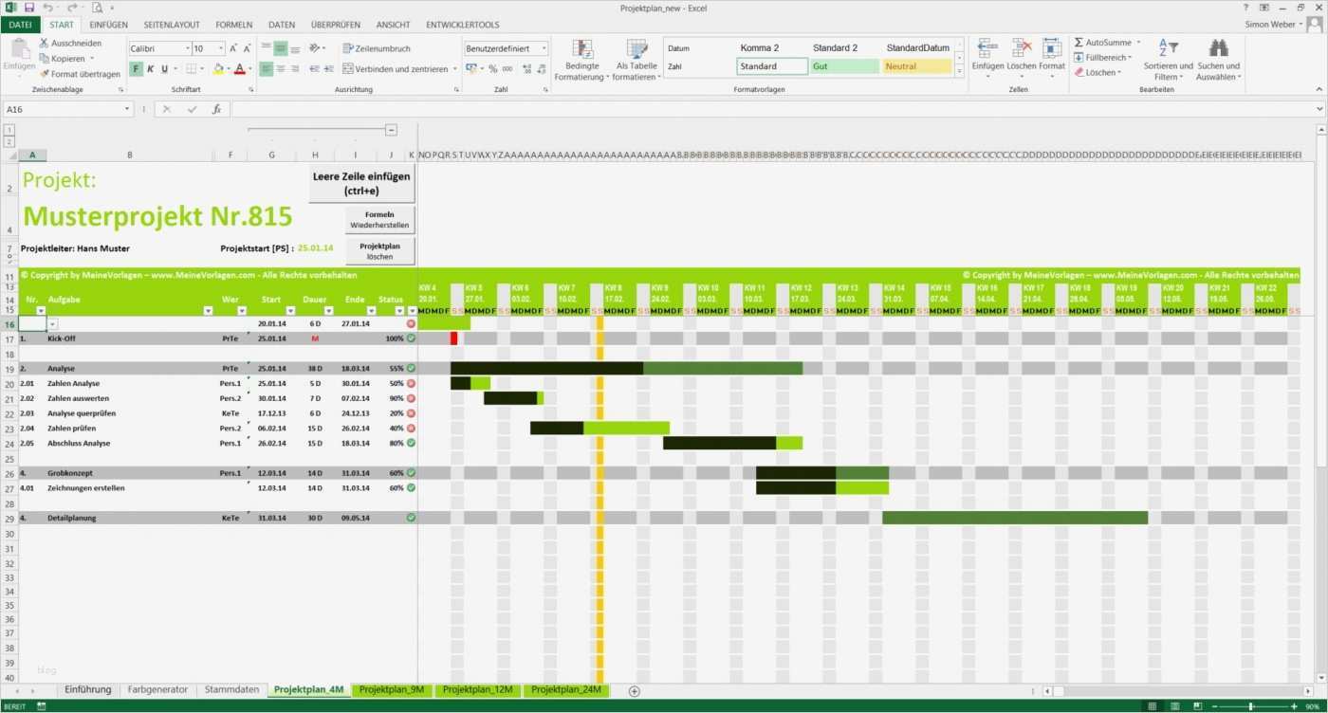This screenshot has height=713, width=1328.
Task: Click the Leere Zeile einfügen button
Action: pos(360,183)
